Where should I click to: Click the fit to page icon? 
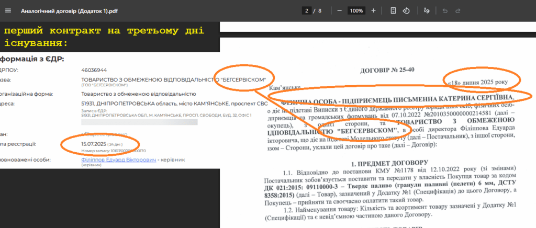click(x=393, y=10)
